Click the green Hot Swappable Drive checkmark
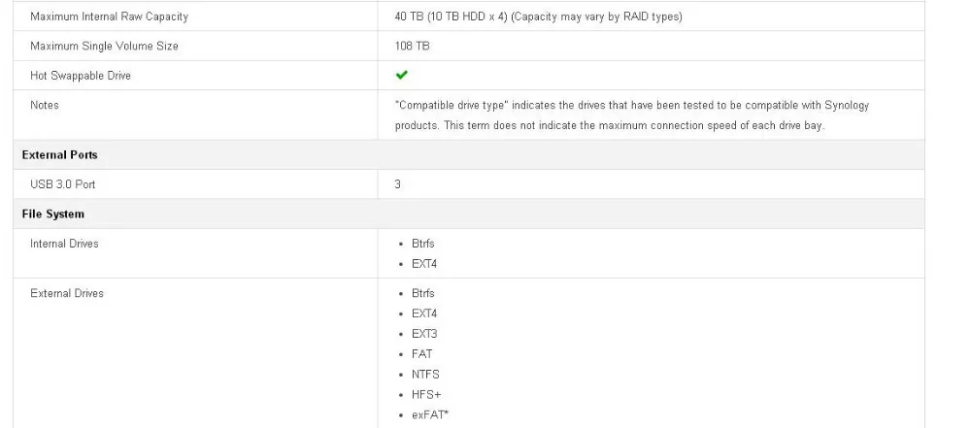The width and height of the screenshot is (971, 428). pos(401,75)
